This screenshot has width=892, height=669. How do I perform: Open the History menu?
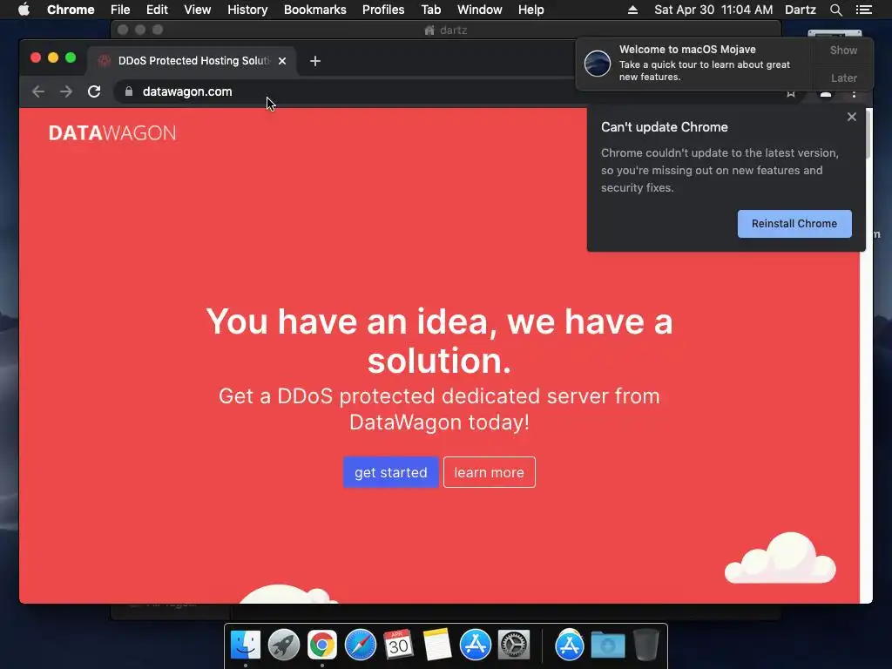(x=247, y=10)
